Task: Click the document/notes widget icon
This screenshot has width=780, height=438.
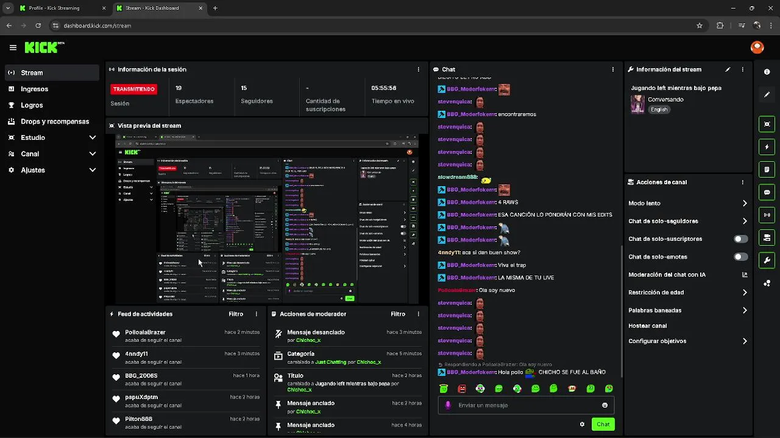Action: point(767,169)
